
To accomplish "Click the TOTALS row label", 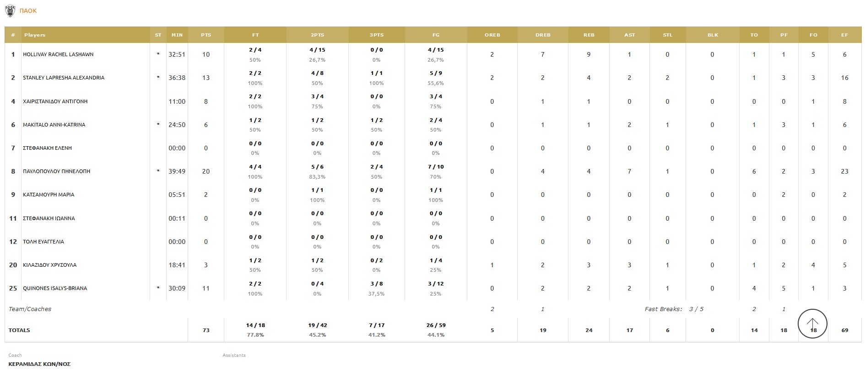I will pos(19,330).
